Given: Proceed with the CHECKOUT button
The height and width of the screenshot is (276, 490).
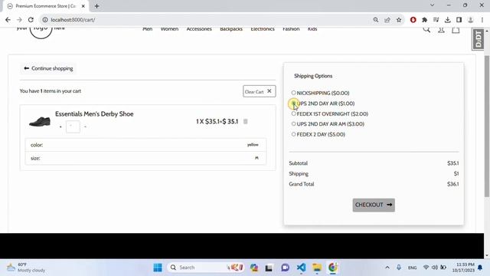Looking at the screenshot, I should pos(374,205).
